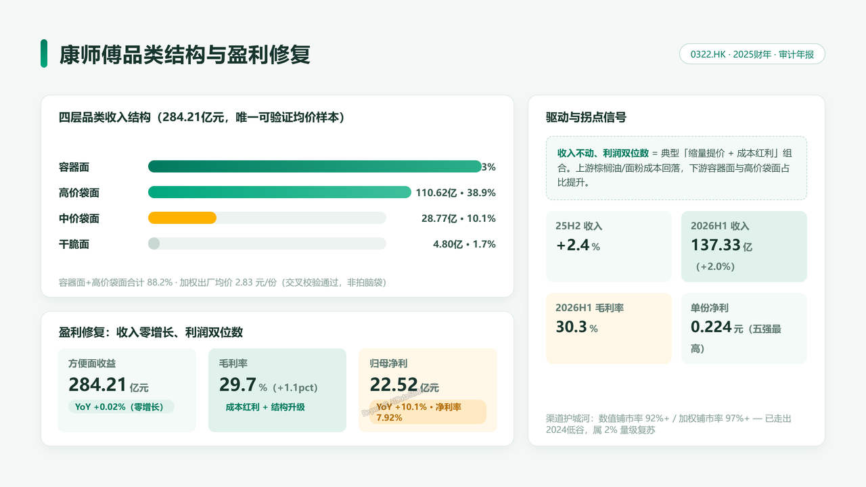Select the 容器面 revenue bar
The height and width of the screenshot is (487, 866).
[x=315, y=166]
